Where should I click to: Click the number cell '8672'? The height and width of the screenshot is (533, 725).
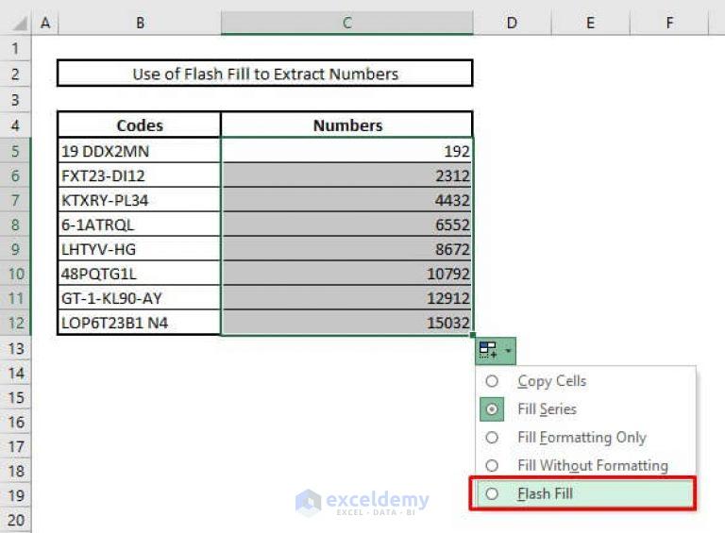coord(347,248)
